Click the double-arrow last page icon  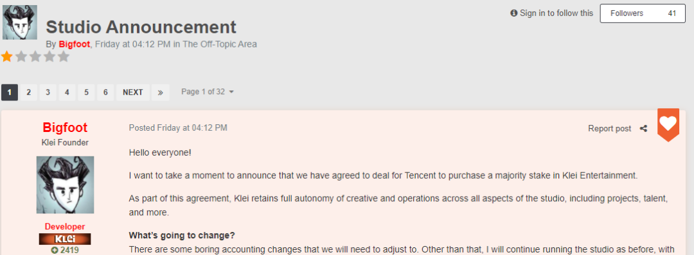pyautogui.click(x=160, y=92)
